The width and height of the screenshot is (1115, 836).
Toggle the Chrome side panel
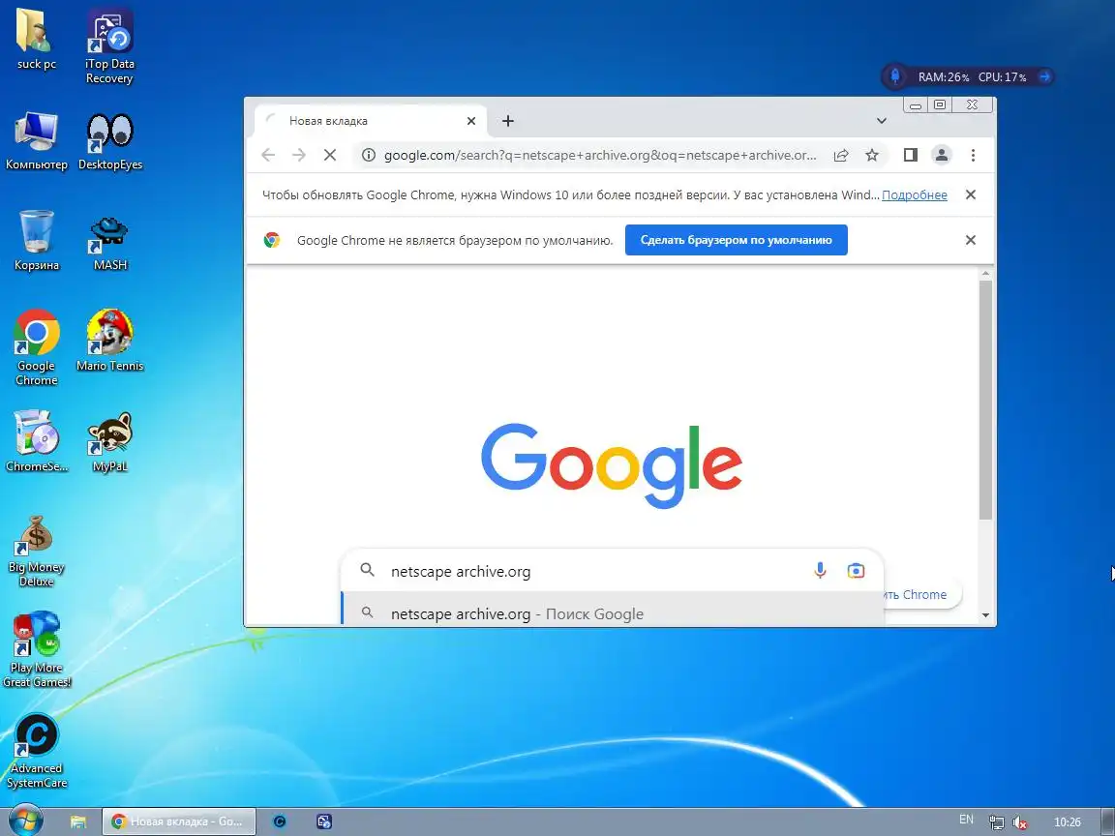[910, 155]
